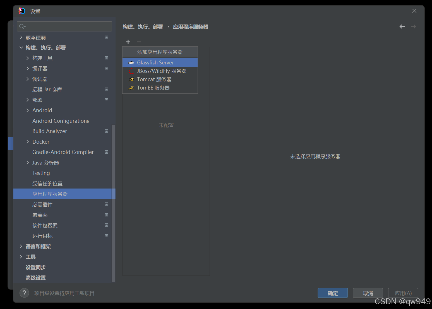
Task: Expand the 版本控制 section
Action: pyautogui.click(x=21, y=37)
